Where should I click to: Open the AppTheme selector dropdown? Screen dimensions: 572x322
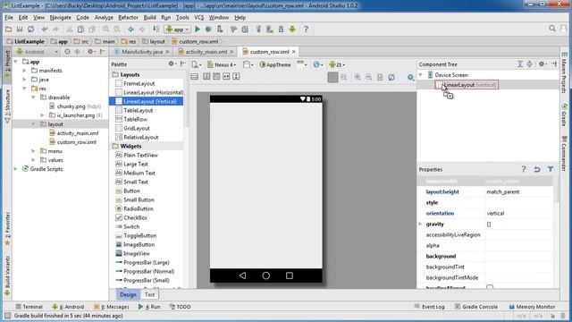[x=275, y=64]
